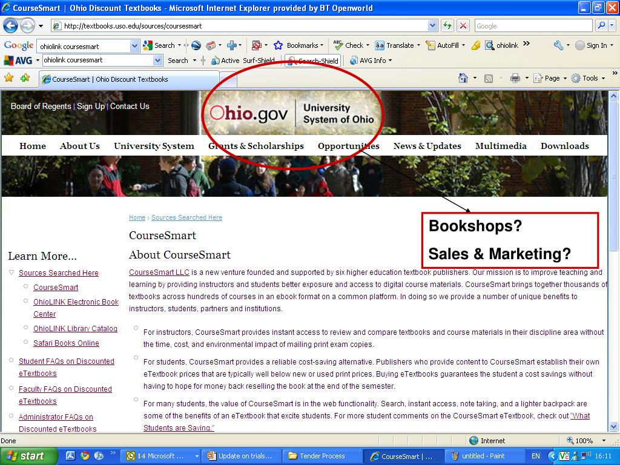Open University System navigation item
The width and height of the screenshot is (620, 465).
tap(154, 146)
